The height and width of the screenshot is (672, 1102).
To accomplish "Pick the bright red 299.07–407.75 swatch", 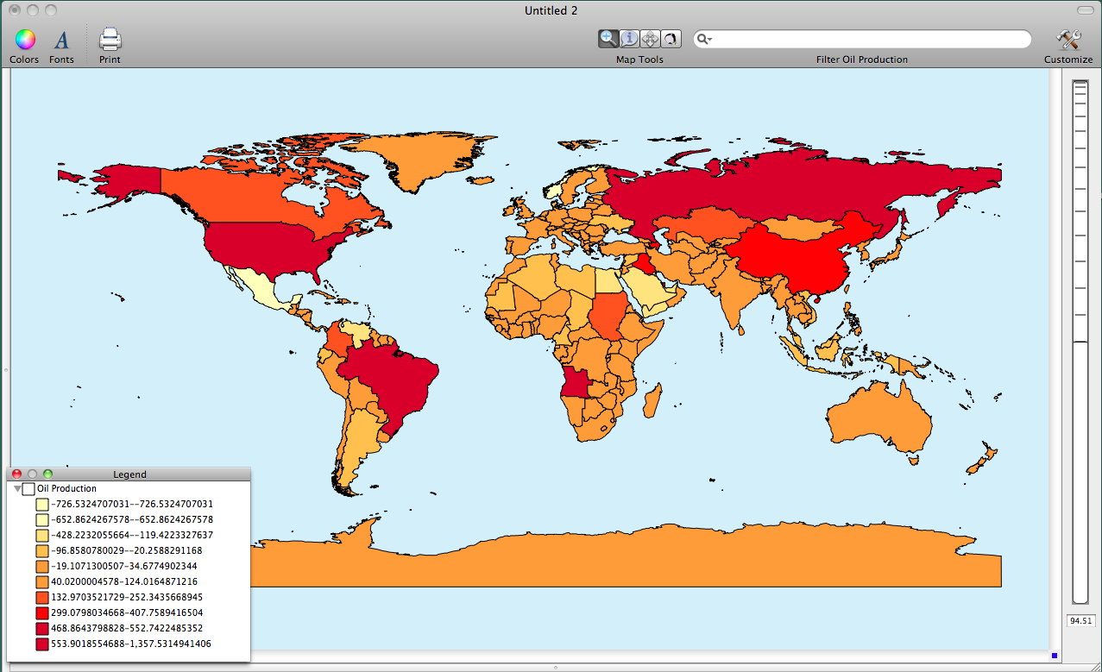I will click(x=42, y=613).
